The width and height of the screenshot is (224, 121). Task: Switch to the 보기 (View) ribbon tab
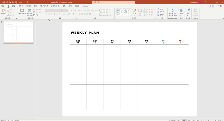pyautogui.click(x=70, y=6)
